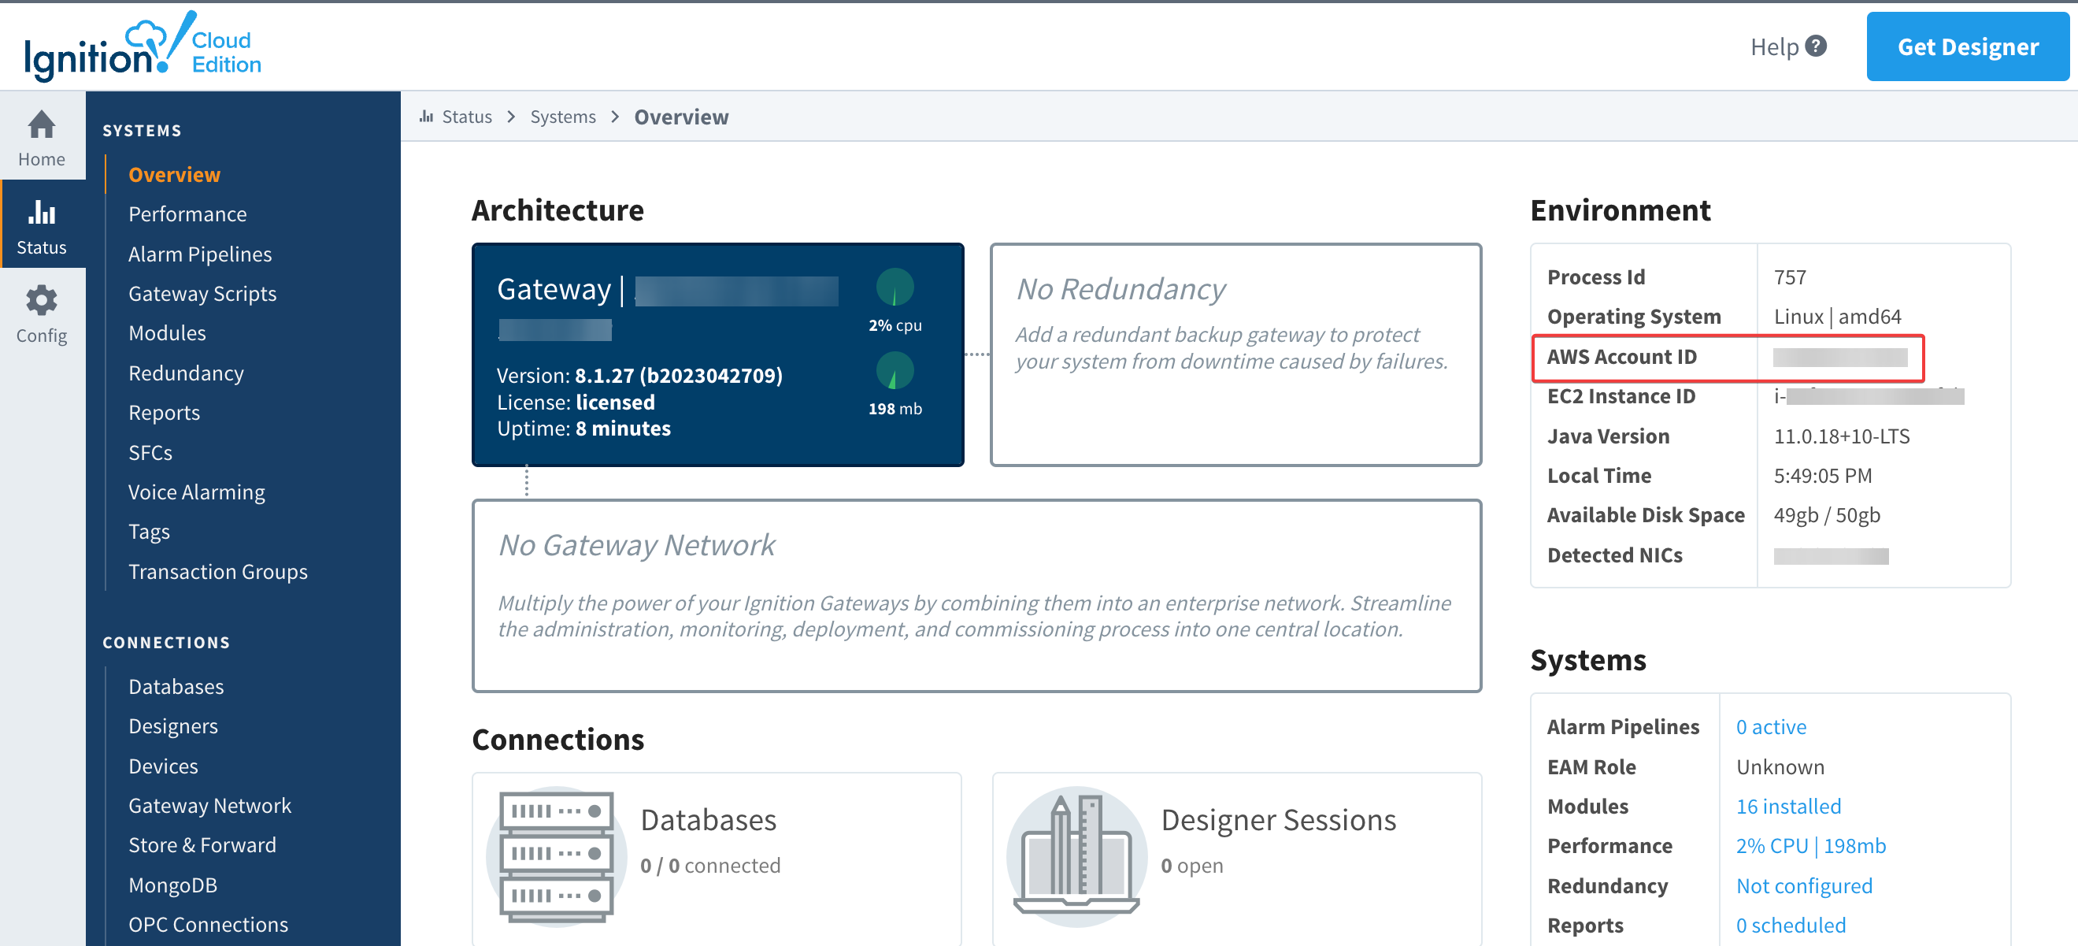Click the Available Disk Space value 49gb / 50gb
Screen dimensions: 2078x946
point(1826,515)
